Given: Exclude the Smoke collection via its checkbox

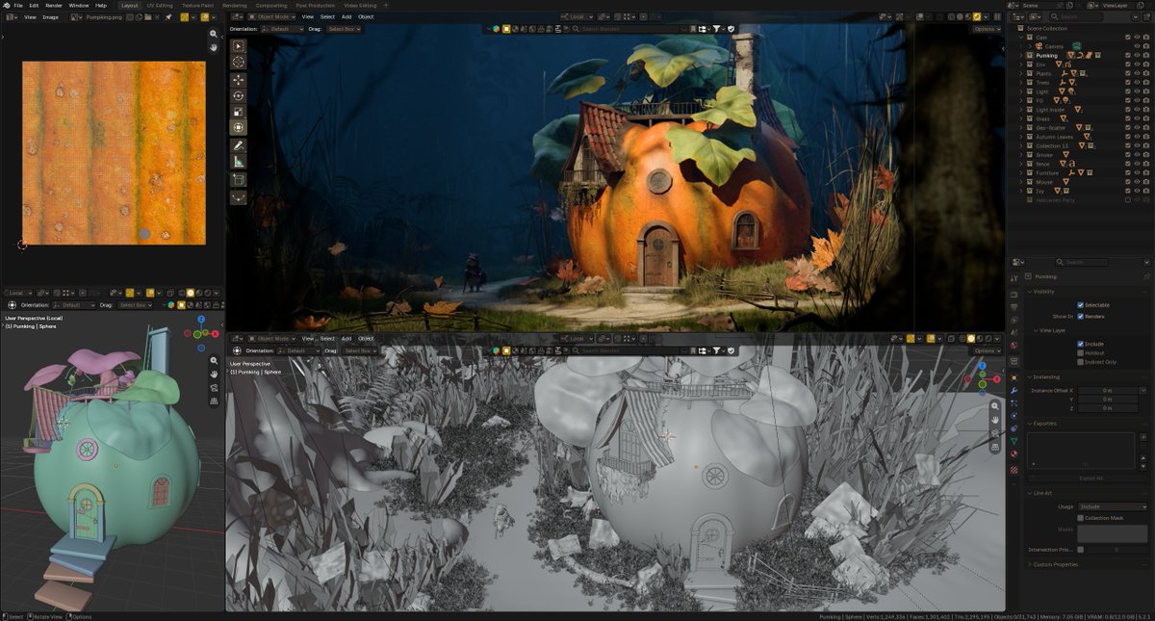Looking at the screenshot, I should tap(1128, 155).
